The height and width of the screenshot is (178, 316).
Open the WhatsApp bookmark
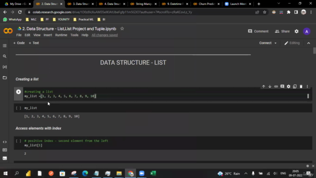tap(12, 20)
